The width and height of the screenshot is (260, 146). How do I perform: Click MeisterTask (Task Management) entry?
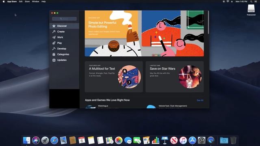point(173,106)
